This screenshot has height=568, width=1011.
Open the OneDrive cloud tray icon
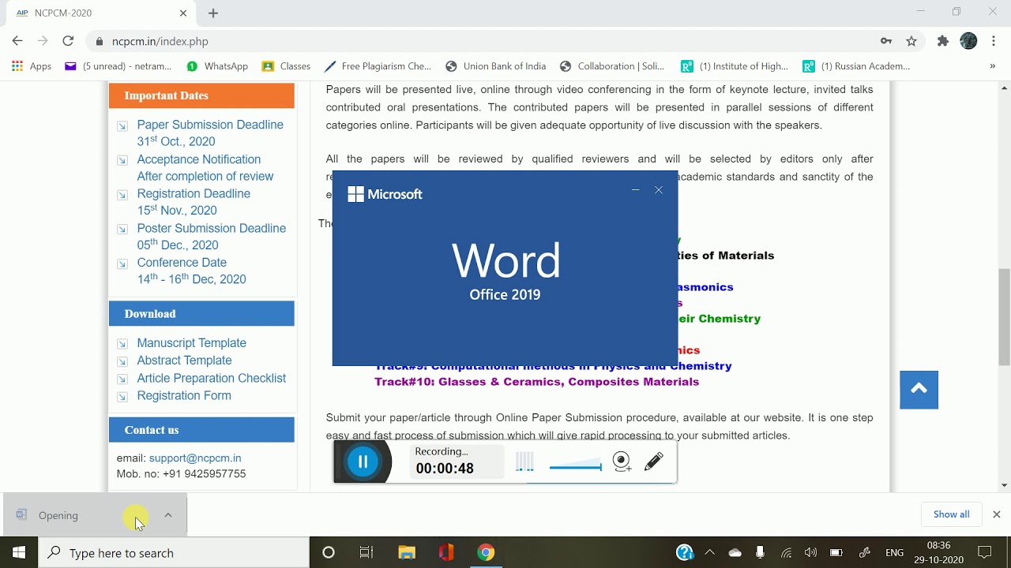(x=735, y=553)
